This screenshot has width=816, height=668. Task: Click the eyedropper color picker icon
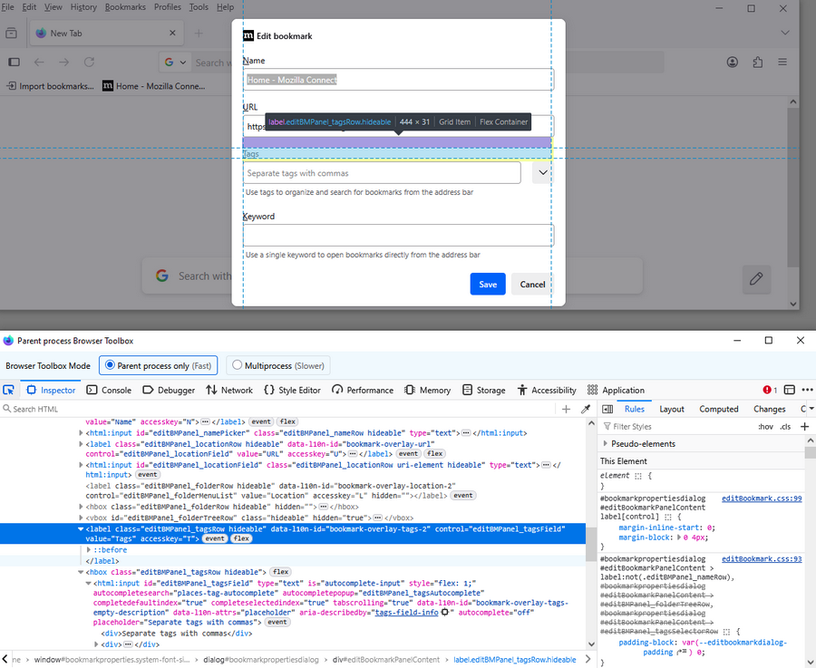click(586, 410)
